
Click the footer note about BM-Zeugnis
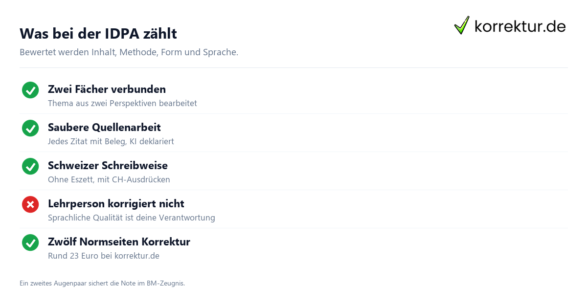(102, 283)
